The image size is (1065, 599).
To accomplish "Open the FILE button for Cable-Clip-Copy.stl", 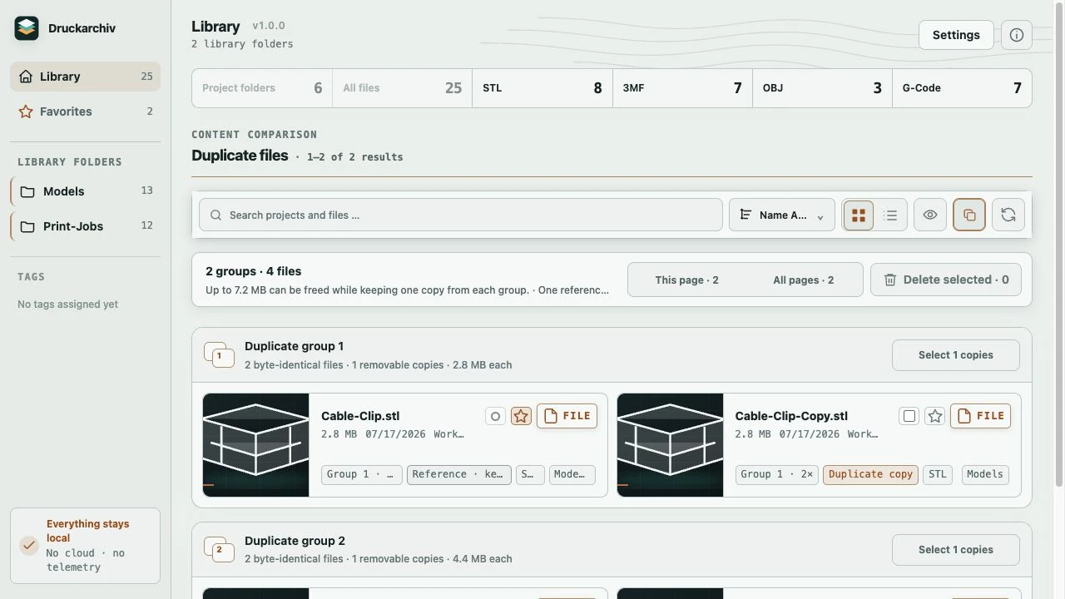I will click(980, 416).
